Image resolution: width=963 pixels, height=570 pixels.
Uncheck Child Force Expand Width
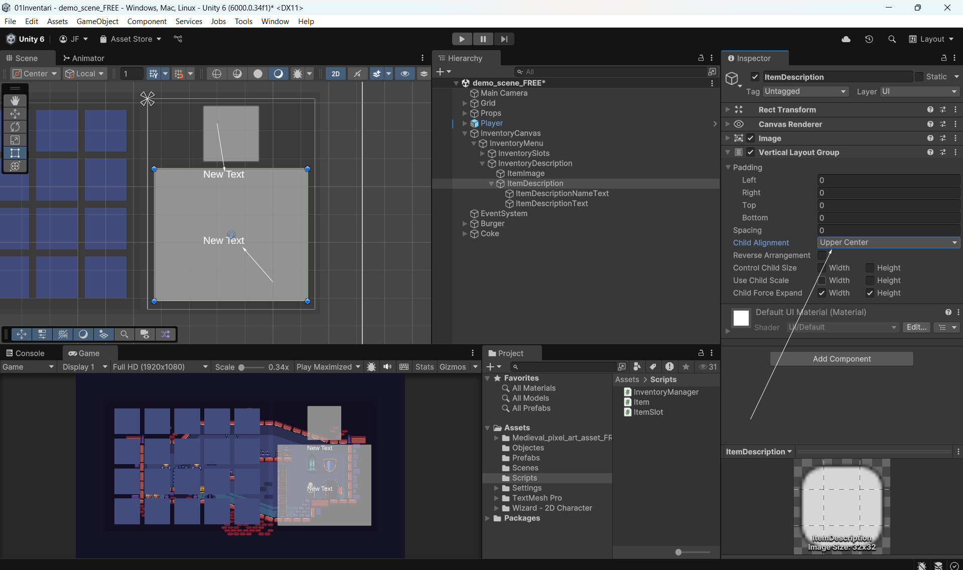point(821,293)
